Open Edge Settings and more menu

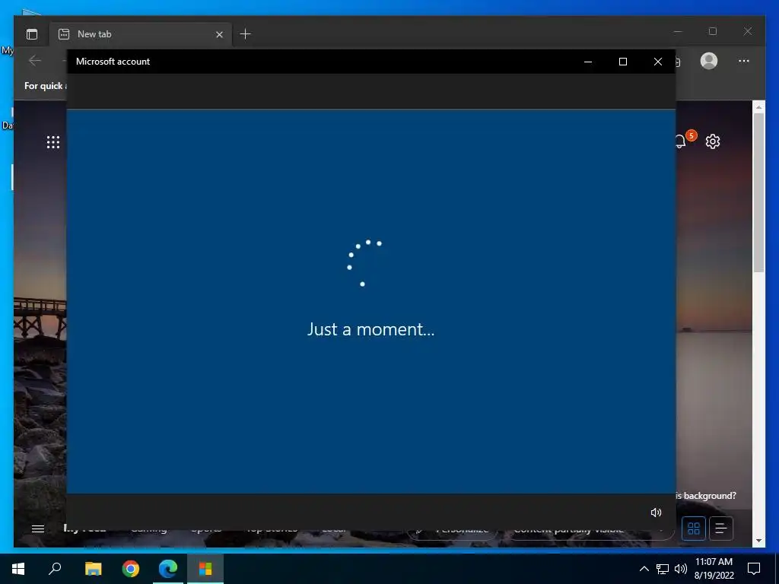(x=743, y=61)
